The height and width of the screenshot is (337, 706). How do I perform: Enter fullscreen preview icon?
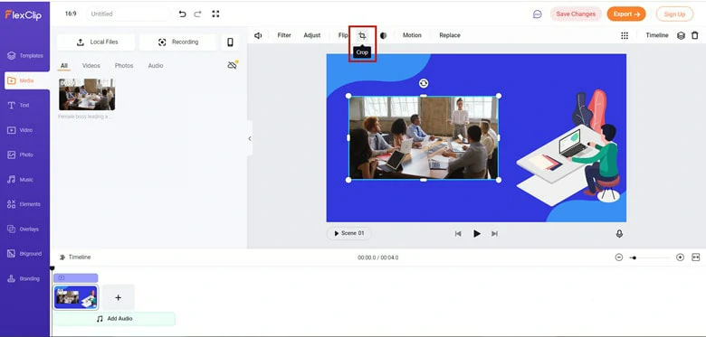pyautogui.click(x=215, y=14)
